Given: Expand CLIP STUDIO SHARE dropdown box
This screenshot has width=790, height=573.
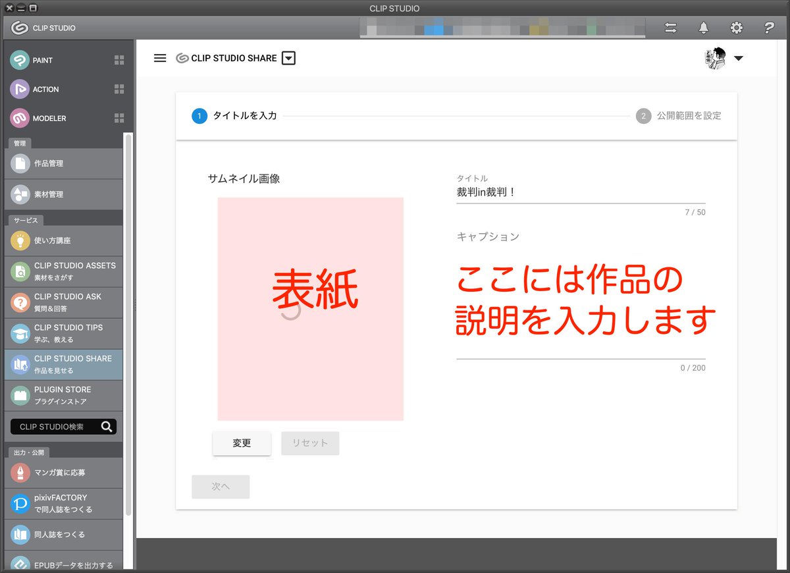Looking at the screenshot, I should pyautogui.click(x=288, y=58).
